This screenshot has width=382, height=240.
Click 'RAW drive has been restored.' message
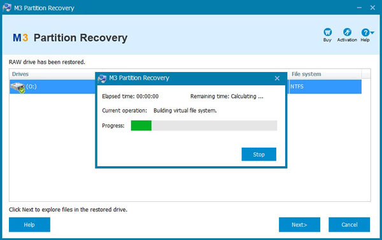coord(47,62)
